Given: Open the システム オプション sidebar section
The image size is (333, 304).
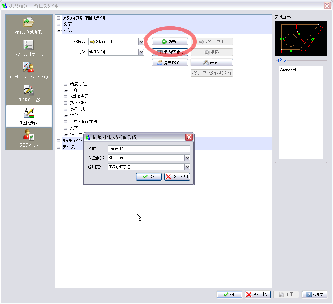Looking at the screenshot, I should click(x=28, y=49).
